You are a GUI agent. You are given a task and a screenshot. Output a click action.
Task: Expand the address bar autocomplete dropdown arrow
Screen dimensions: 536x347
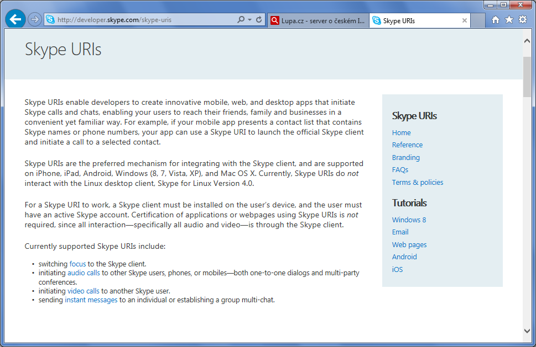coord(250,20)
